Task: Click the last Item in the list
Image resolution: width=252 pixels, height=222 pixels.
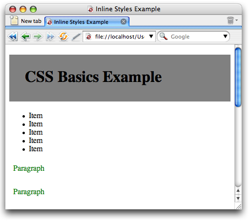Action: point(36,149)
